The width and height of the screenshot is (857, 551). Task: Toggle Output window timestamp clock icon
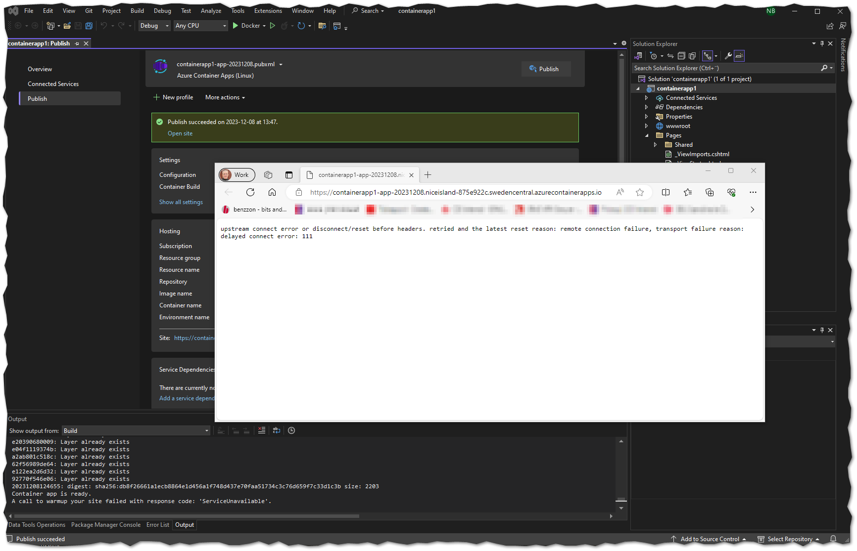pos(291,430)
